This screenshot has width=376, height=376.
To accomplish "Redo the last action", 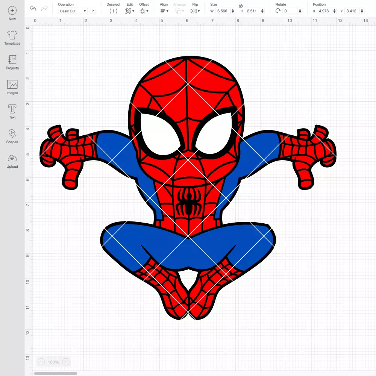I will [x=44, y=8].
